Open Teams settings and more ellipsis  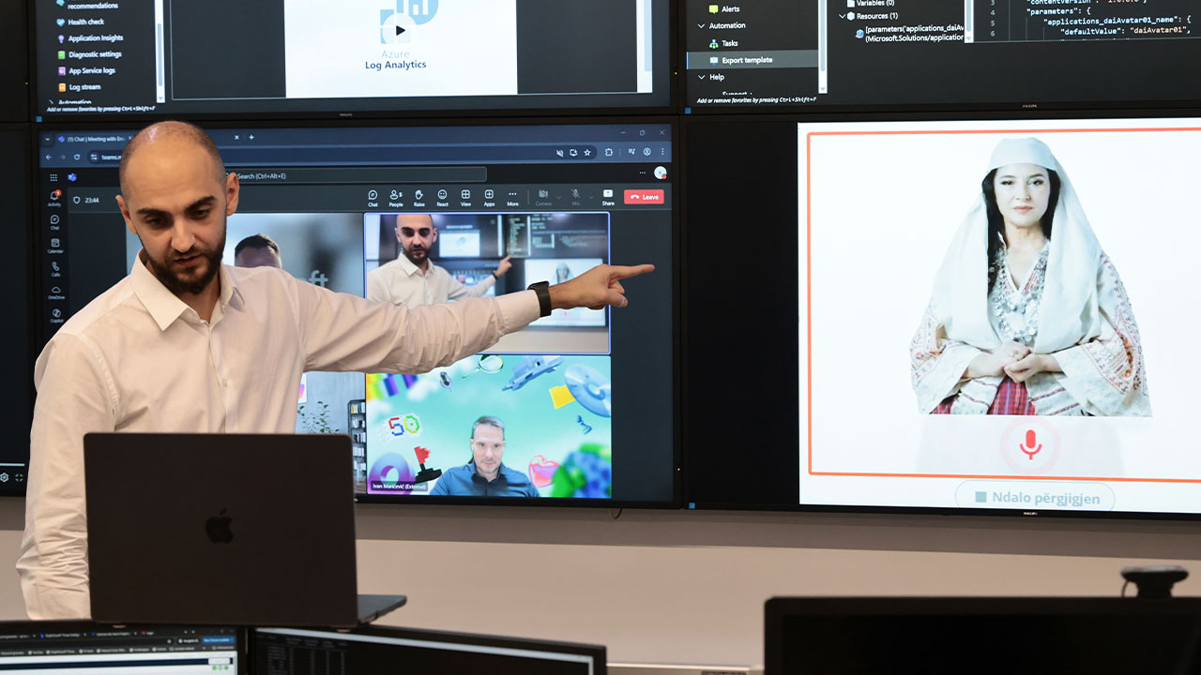click(642, 172)
